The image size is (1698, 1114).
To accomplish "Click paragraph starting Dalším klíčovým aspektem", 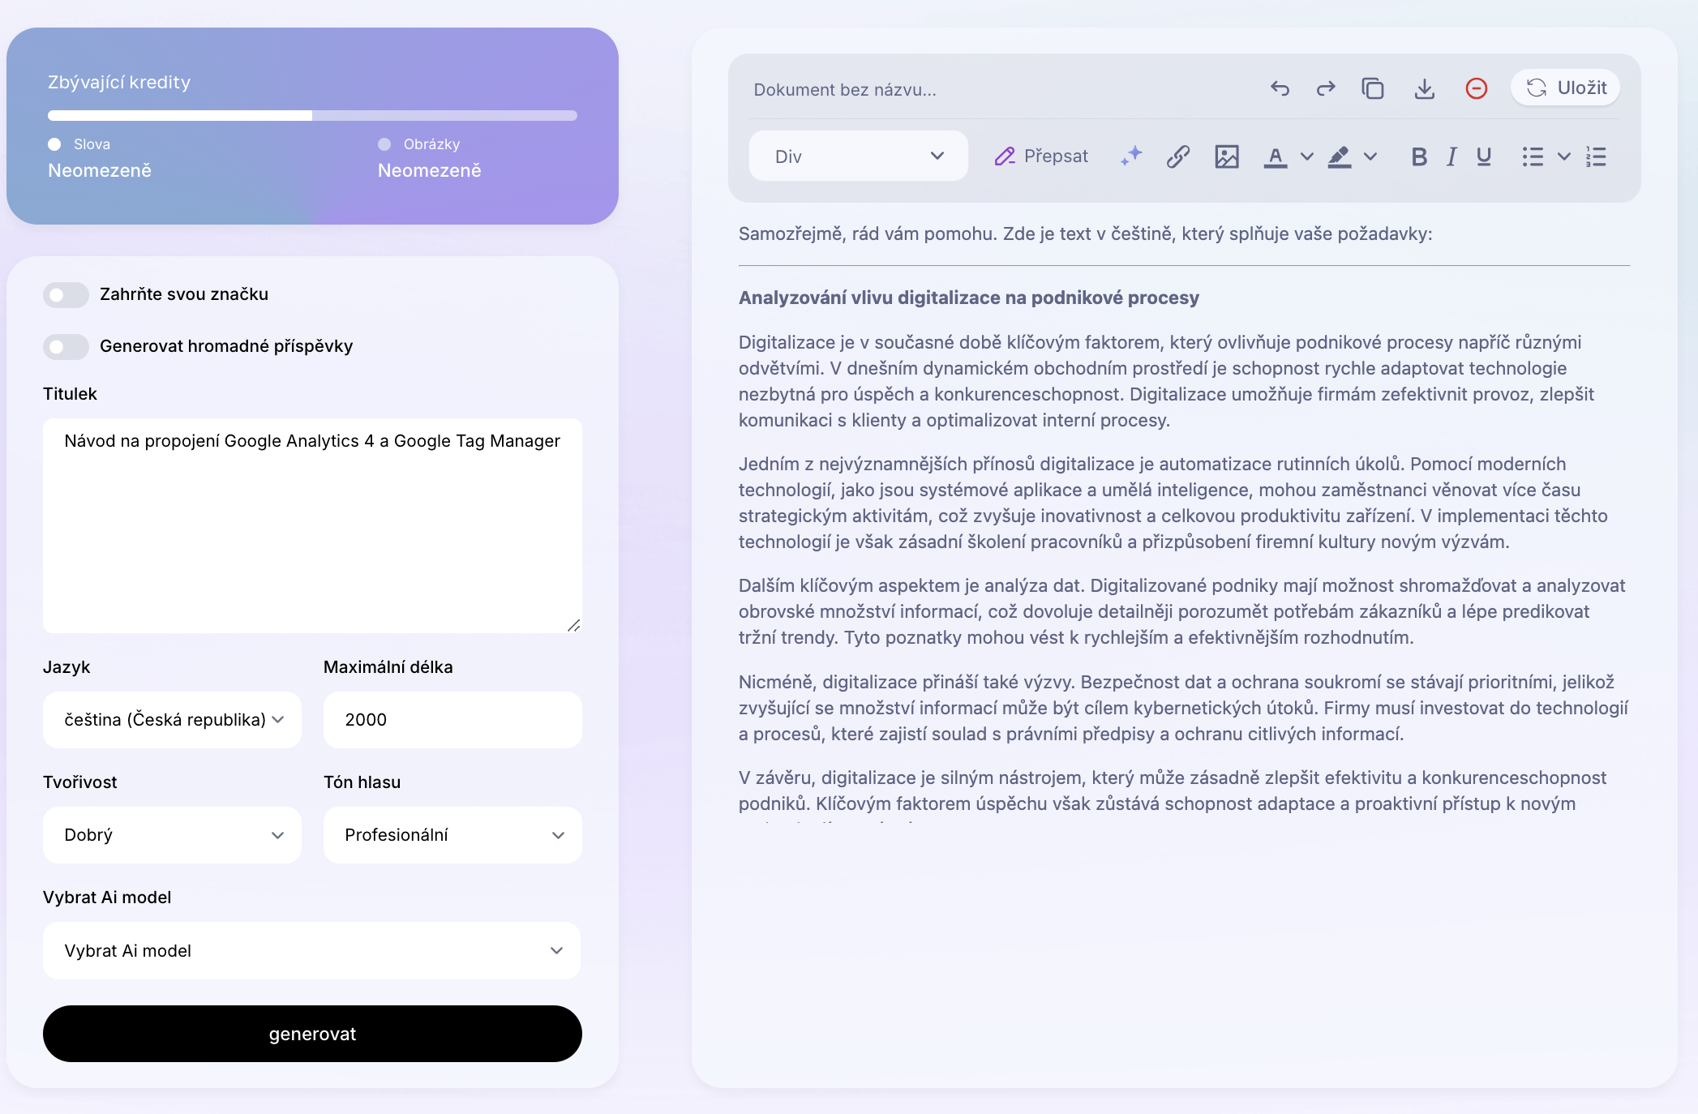I will (1184, 611).
